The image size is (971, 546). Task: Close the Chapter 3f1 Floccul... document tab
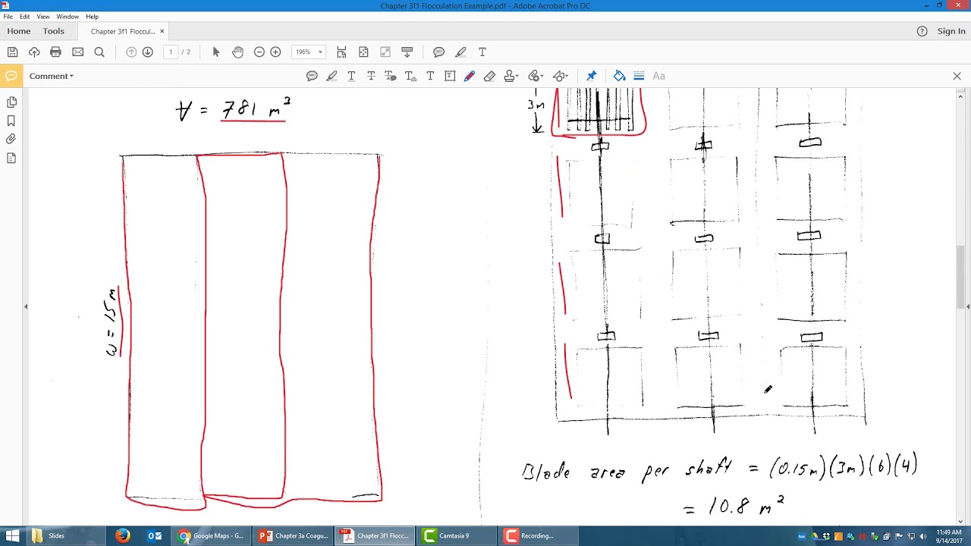pyautogui.click(x=162, y=31)
